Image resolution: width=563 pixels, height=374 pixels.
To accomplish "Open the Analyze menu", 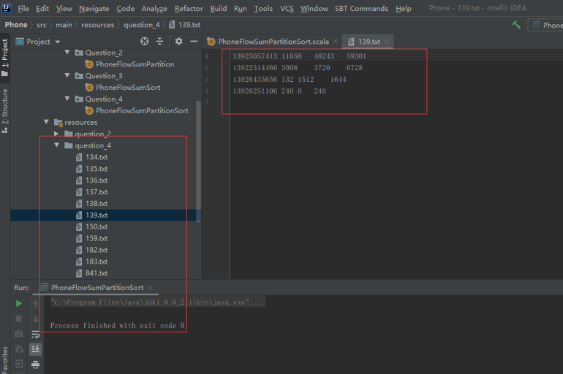I will click(x=154, y=8).
